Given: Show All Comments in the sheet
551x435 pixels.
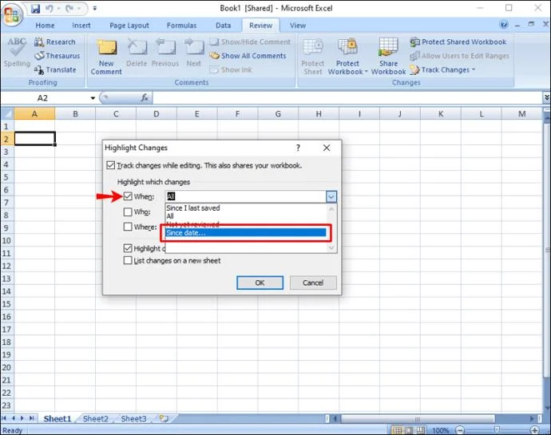Looking at the screenshot, I should 248,56.
